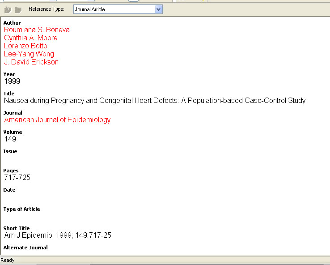Click the Pages field label
The width and height of the screenshot is (330, 265).
(11, 171)
